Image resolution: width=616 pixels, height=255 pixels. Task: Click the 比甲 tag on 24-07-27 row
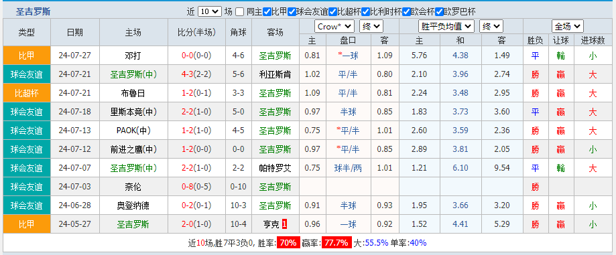click(x=27, y=56)
